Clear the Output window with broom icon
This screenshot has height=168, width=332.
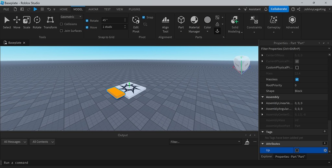point(247,142)
